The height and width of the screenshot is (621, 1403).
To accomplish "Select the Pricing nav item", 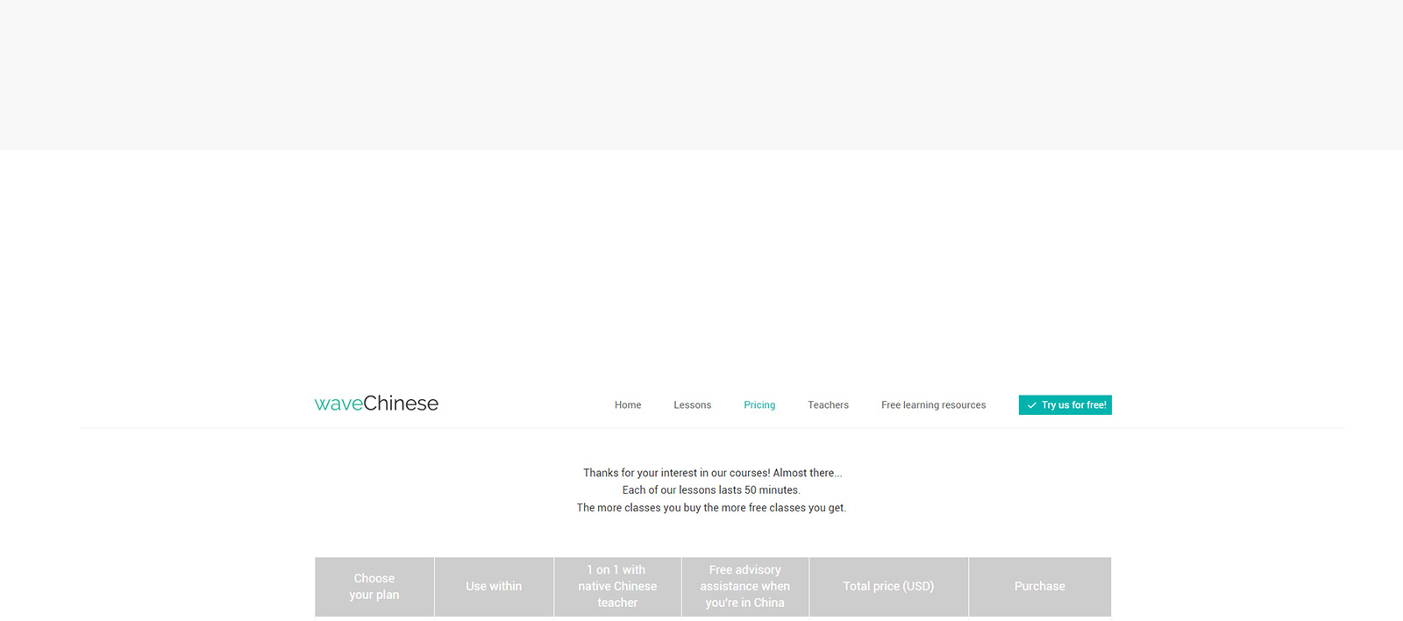I will 759,405.
